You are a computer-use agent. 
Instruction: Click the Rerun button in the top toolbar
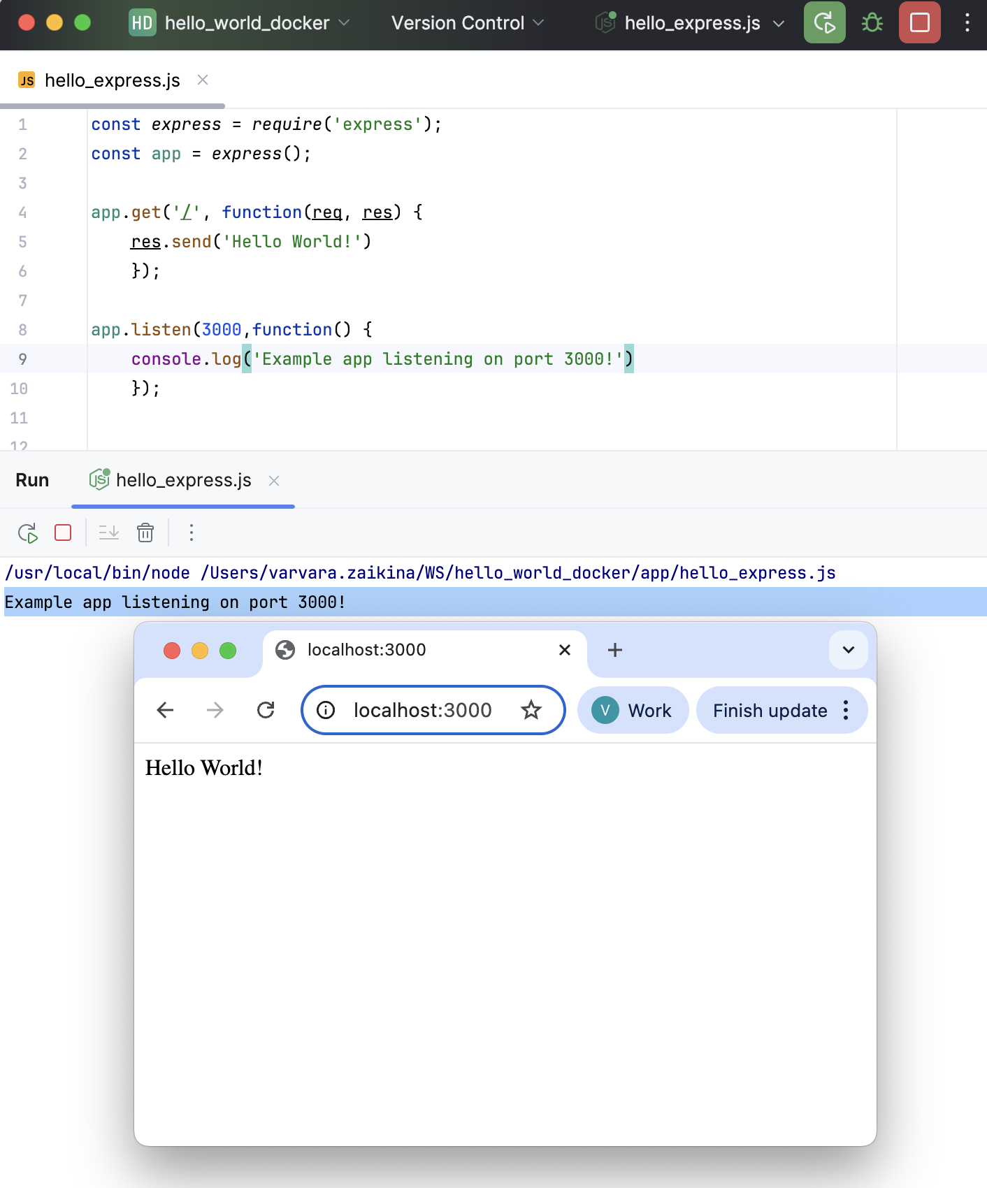(x=824, y=23)
